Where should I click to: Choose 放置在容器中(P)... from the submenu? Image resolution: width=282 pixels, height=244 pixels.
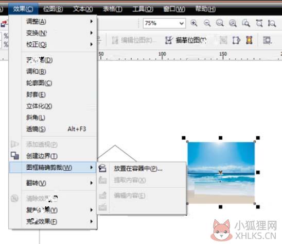click(142, 169)
